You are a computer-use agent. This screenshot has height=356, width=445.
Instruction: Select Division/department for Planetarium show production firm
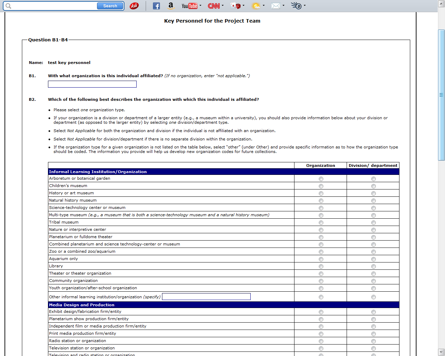point(373,319)
